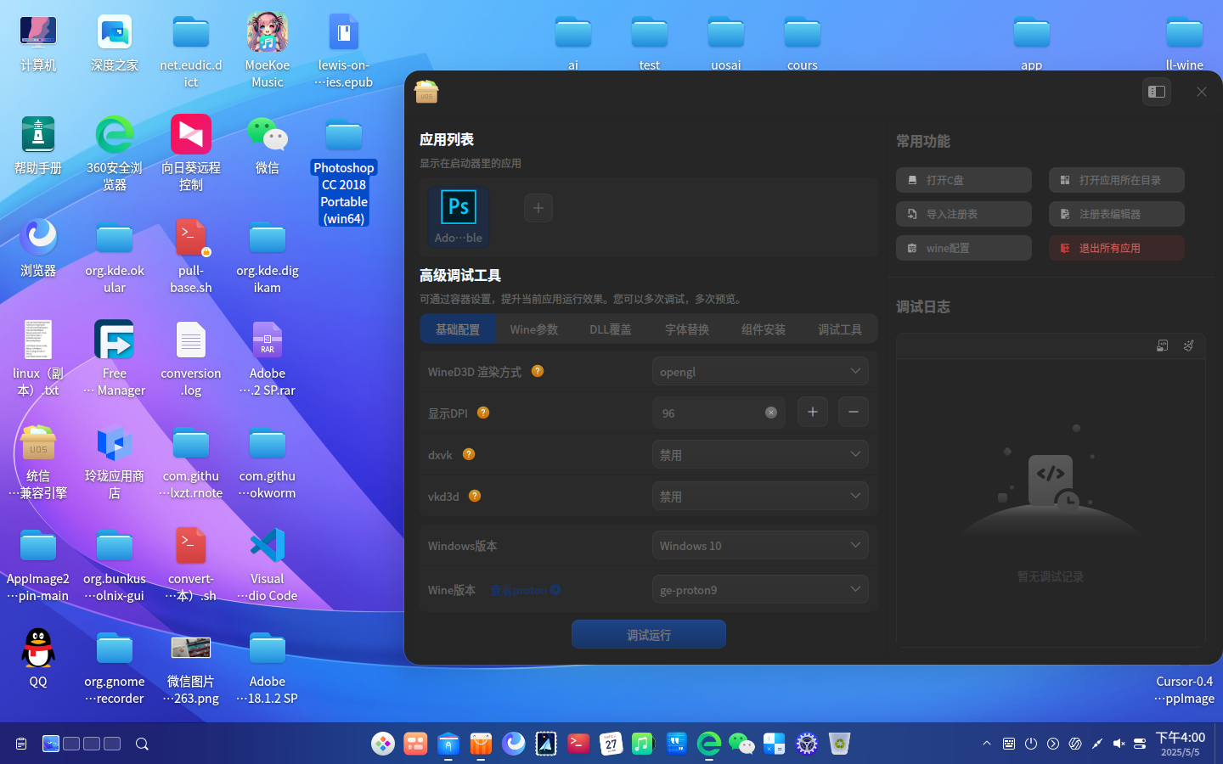Open MoeKoe Music desktop icon

click(268, 51)
